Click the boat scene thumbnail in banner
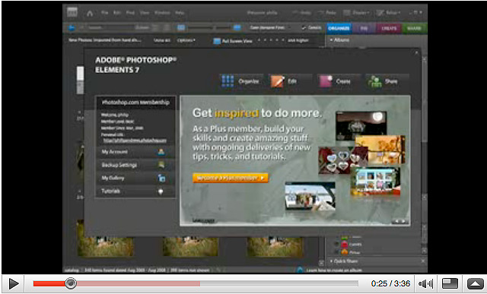The height and width of the screenshot is (294, 487). [310, 196]
